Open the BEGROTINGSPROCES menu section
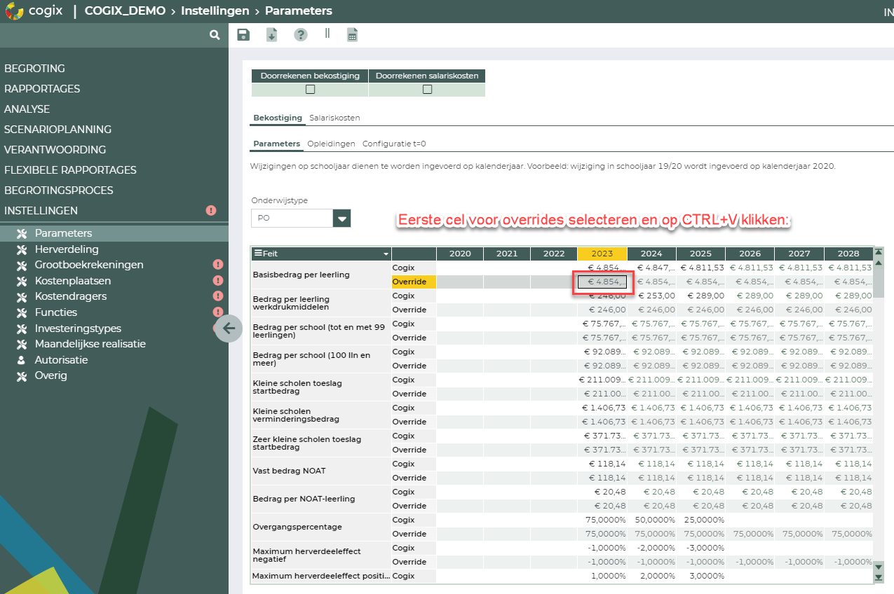The width and height of the screenshot is (894, 594). click(x=59, y=191)
